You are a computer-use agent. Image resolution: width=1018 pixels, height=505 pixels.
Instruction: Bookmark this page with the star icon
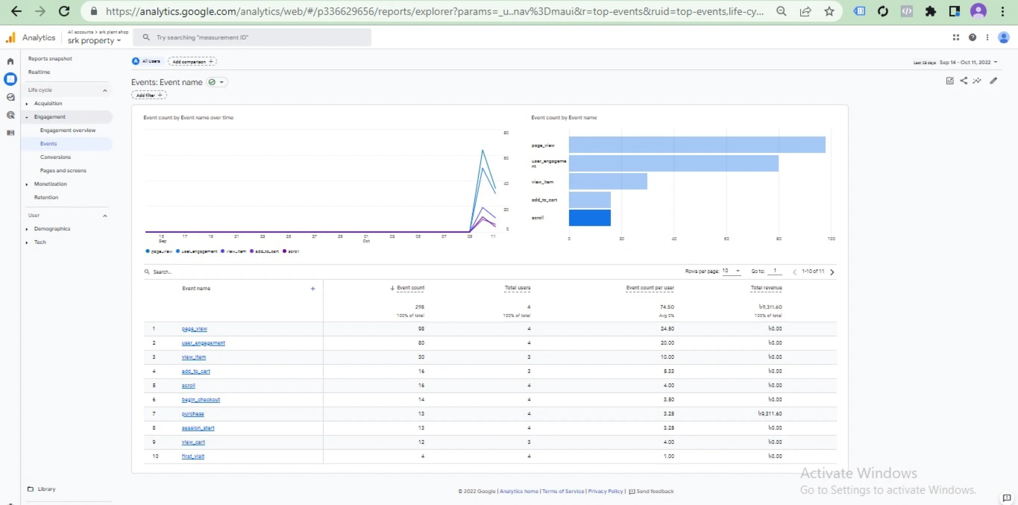pos(829,11)
